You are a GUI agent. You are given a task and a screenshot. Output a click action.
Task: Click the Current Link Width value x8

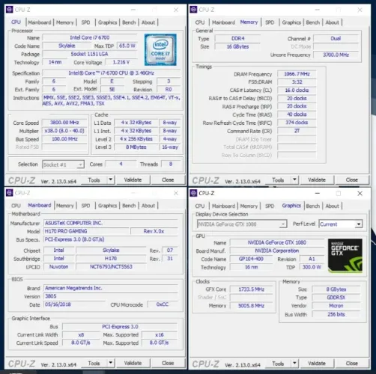click(x=81, y=335)
